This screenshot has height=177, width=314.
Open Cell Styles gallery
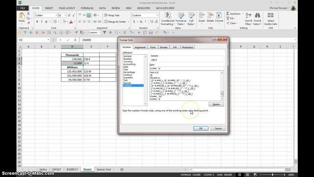pyautogui.click(x=191, y=19)
